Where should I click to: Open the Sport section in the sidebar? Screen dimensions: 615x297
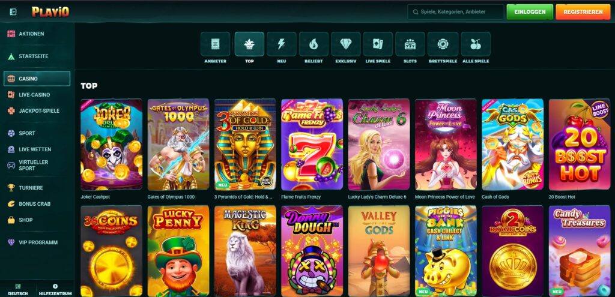(x=37, y=133)
